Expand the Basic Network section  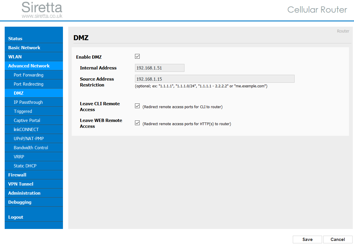[34, 47]
